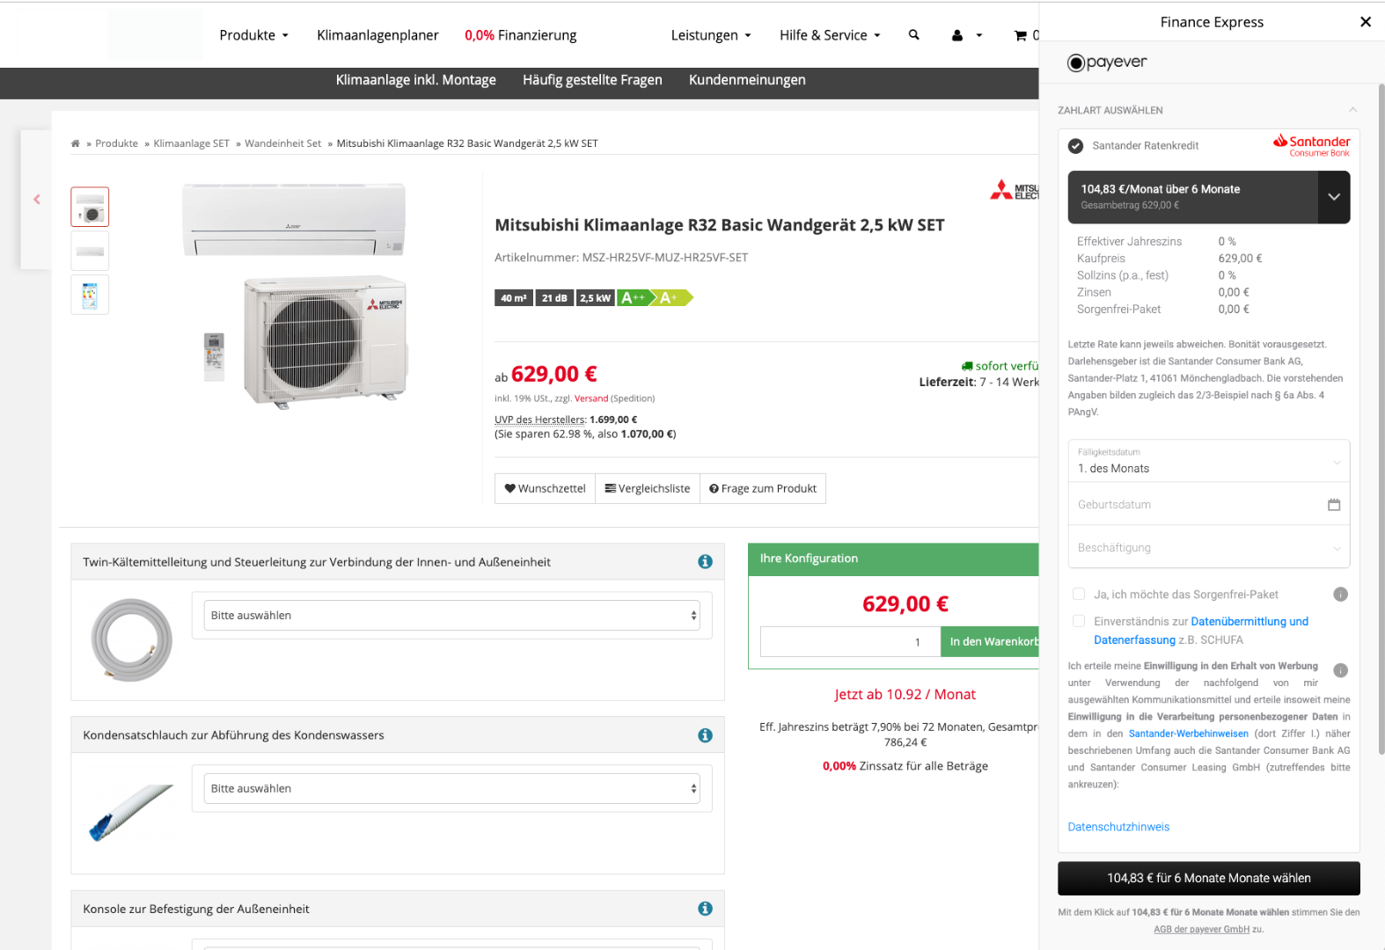Open the Datenschutzhinweis link
Screen dimensions: 1385x950
pos(1118,827)
